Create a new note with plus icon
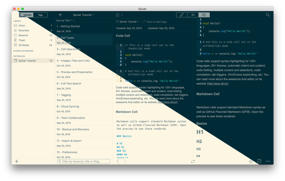Screen dimensions: 285x181 pos(60,15)
